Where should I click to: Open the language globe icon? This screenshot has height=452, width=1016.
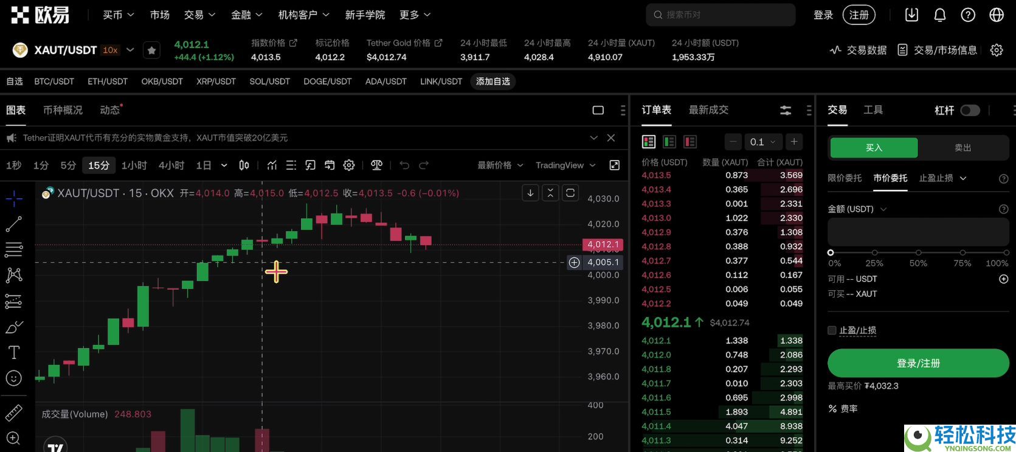tap(997, 15)
